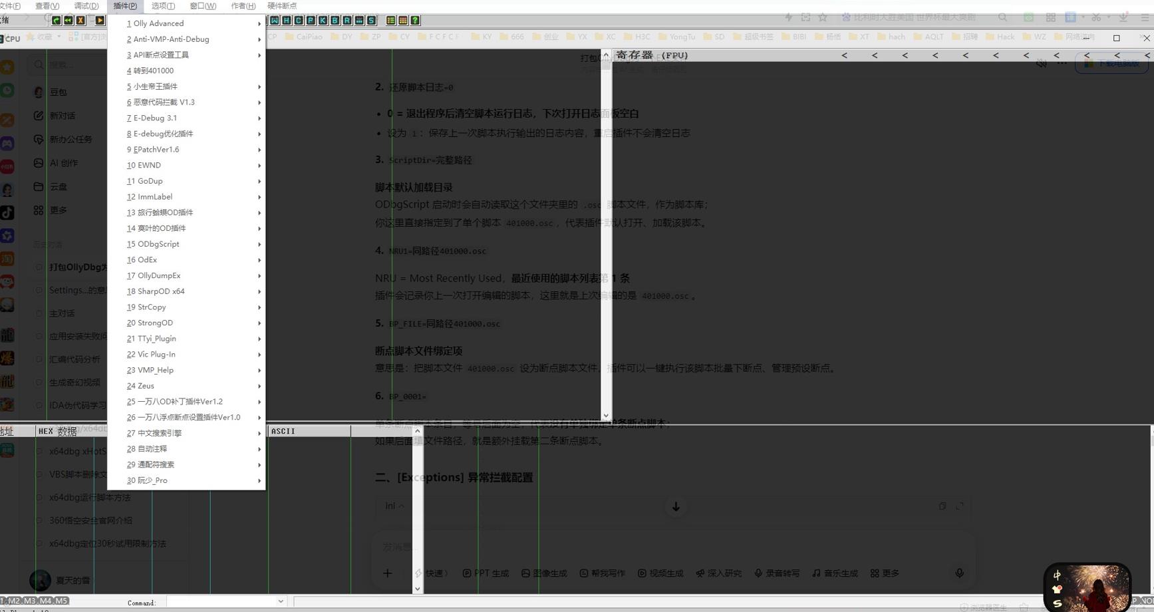Viewport: 1154px width, 612px height.
Task: Open the 选项(T) menu
Action: coord(163,6)
